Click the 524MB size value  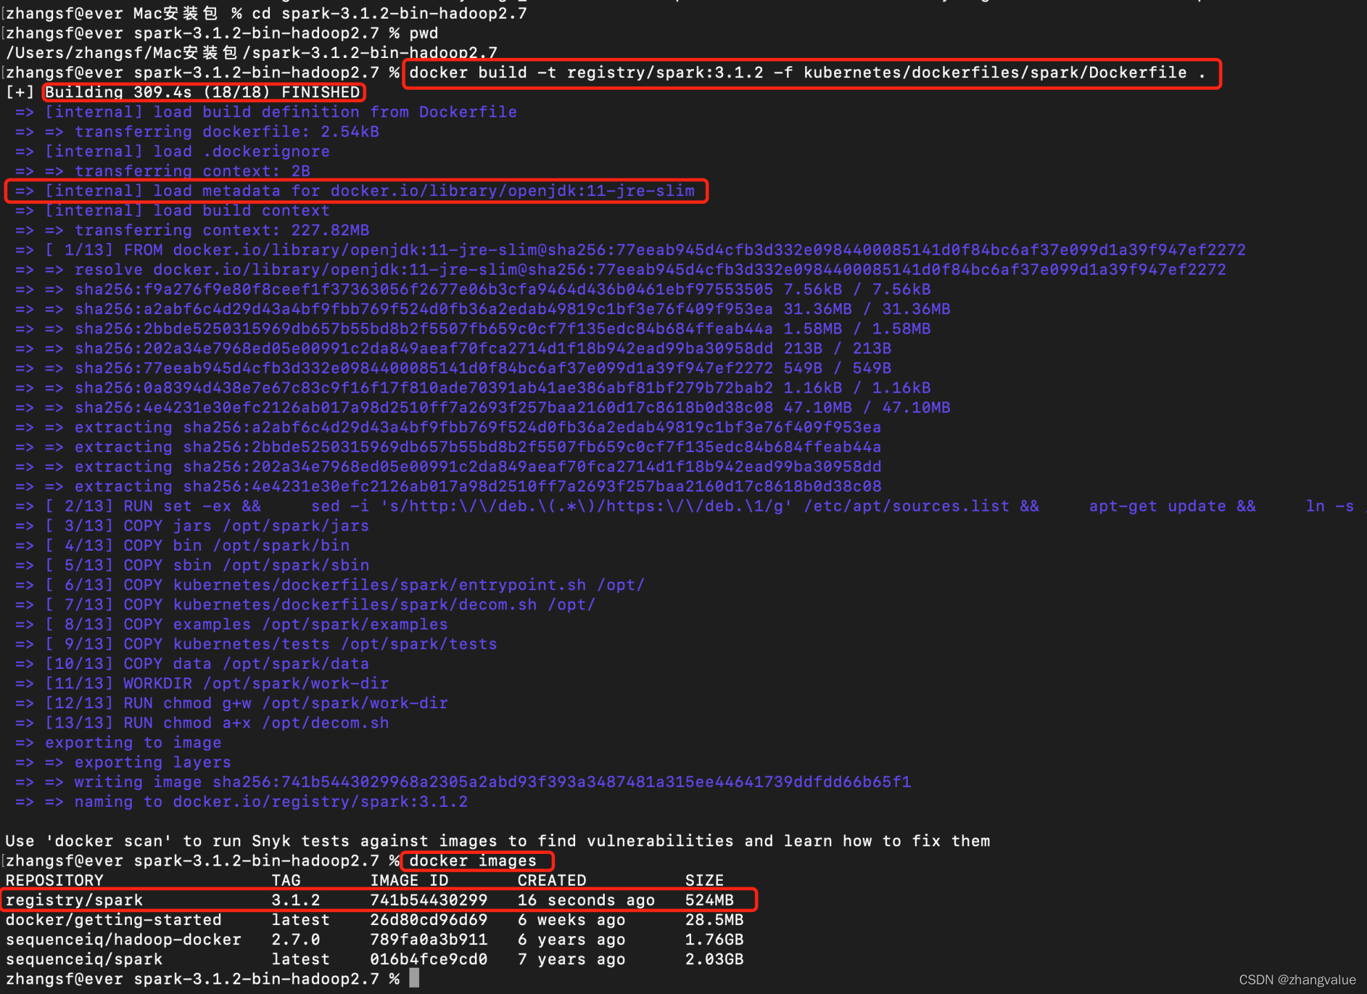tap(709, 900)
